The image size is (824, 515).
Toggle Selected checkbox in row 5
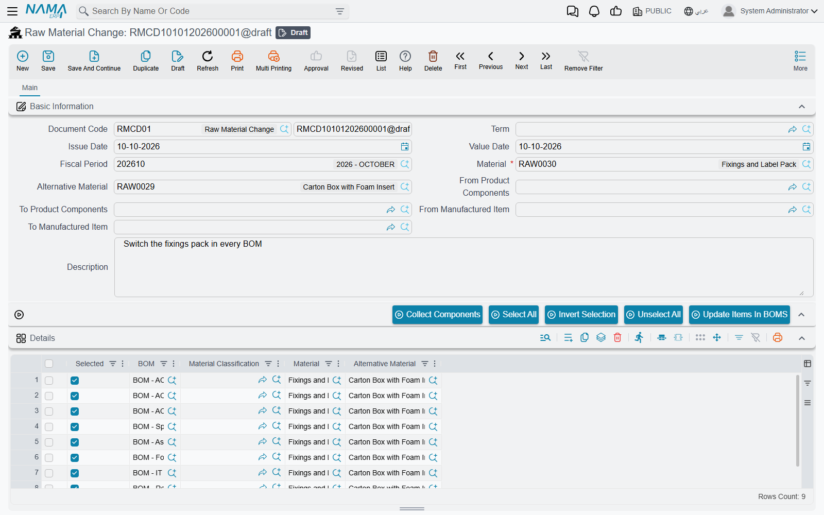click(75, 442)
